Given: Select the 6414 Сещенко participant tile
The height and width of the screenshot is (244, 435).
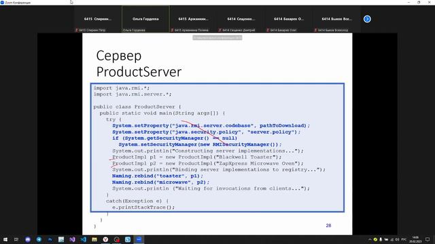Looking at the screenshot, I should pyautogui.click(x=241, y=19).
